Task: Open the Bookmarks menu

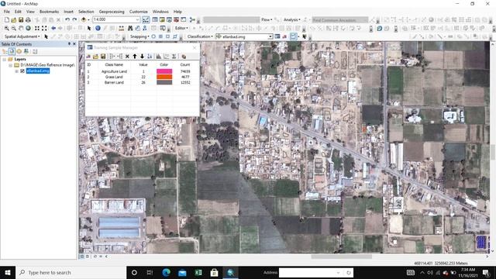Action: tap(49, 12)
